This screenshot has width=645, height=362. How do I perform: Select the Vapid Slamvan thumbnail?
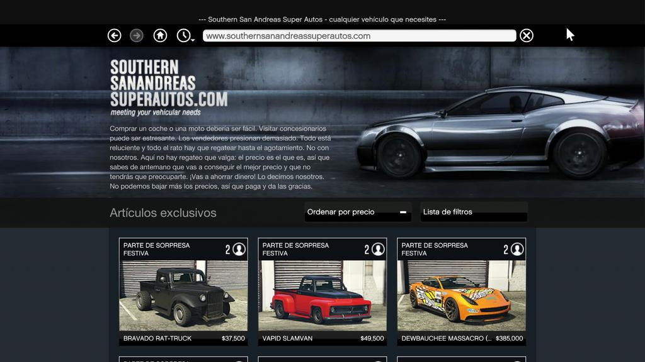(322, 295)
